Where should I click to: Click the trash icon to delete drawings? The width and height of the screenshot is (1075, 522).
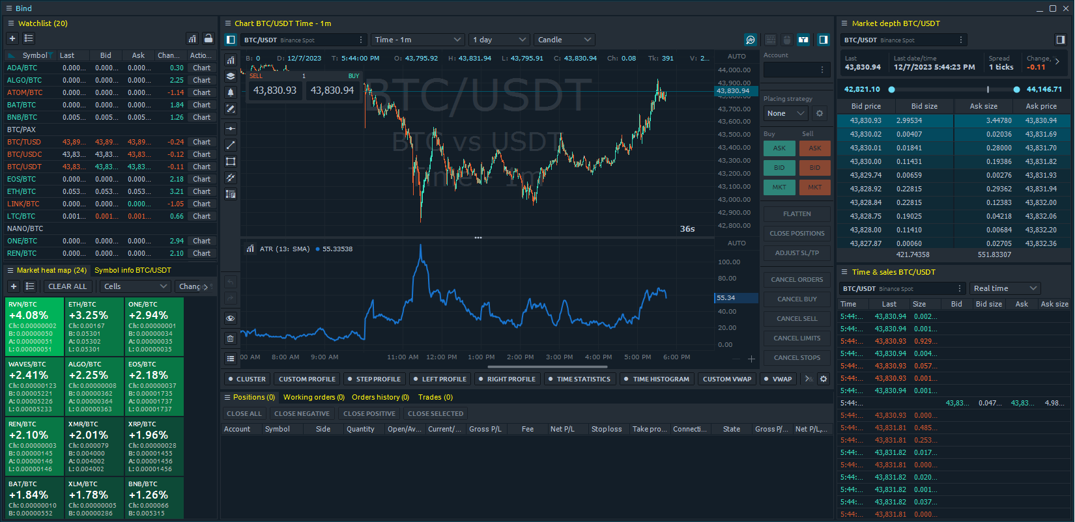click(x=231, y=338)
